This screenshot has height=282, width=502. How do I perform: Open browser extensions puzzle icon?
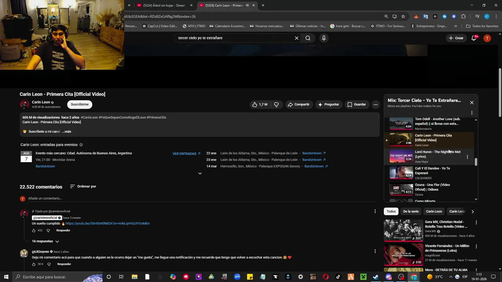463,16
